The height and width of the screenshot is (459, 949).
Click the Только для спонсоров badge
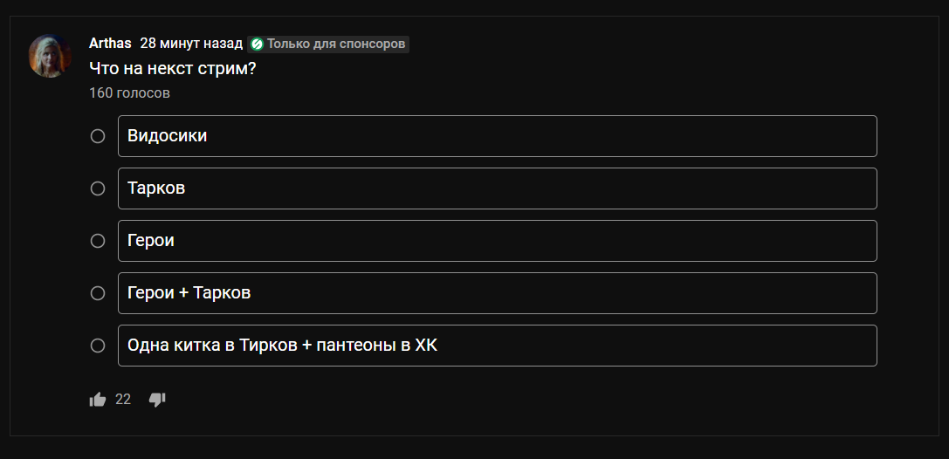336,44
